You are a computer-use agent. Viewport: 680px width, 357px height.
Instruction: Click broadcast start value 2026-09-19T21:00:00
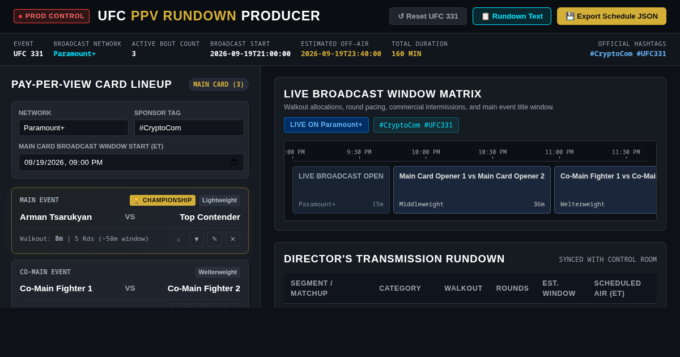pos(250,54)
